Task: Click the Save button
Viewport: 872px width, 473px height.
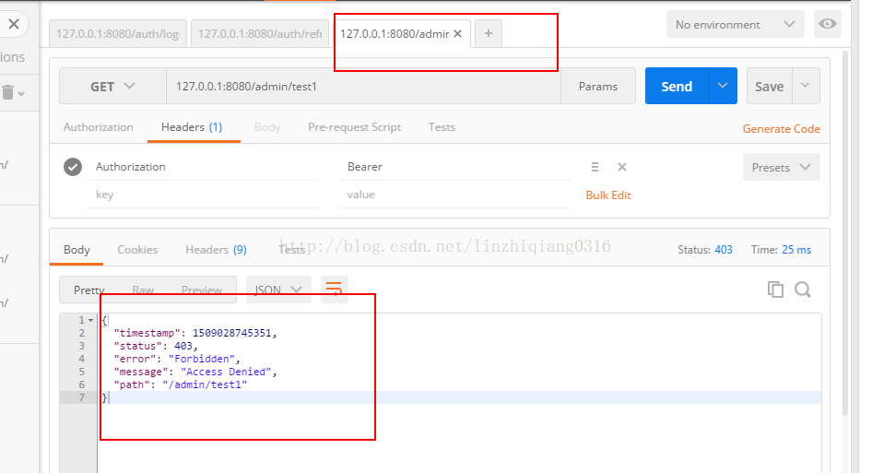Action: [x=769, y=87]
